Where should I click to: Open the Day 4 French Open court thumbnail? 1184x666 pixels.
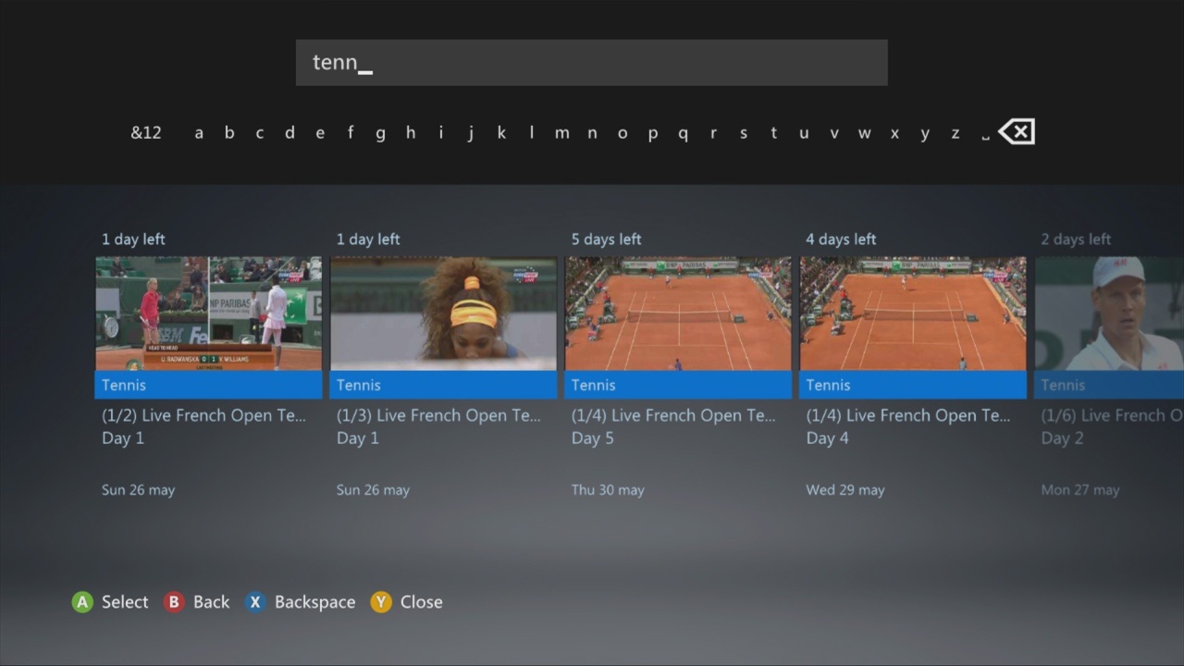(914, 314)
